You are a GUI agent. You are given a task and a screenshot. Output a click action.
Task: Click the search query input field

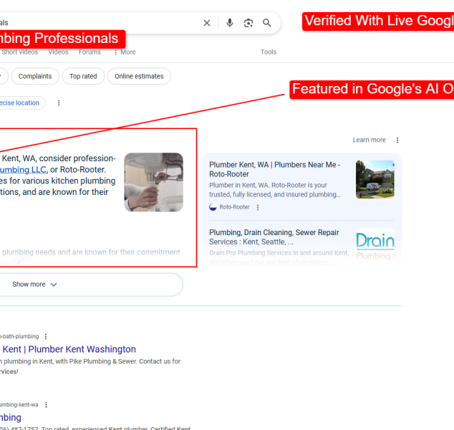[100, 23]
